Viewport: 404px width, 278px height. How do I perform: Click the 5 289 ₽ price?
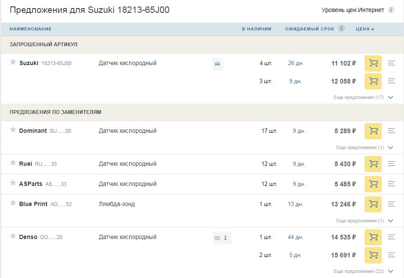tap(345, 131)
